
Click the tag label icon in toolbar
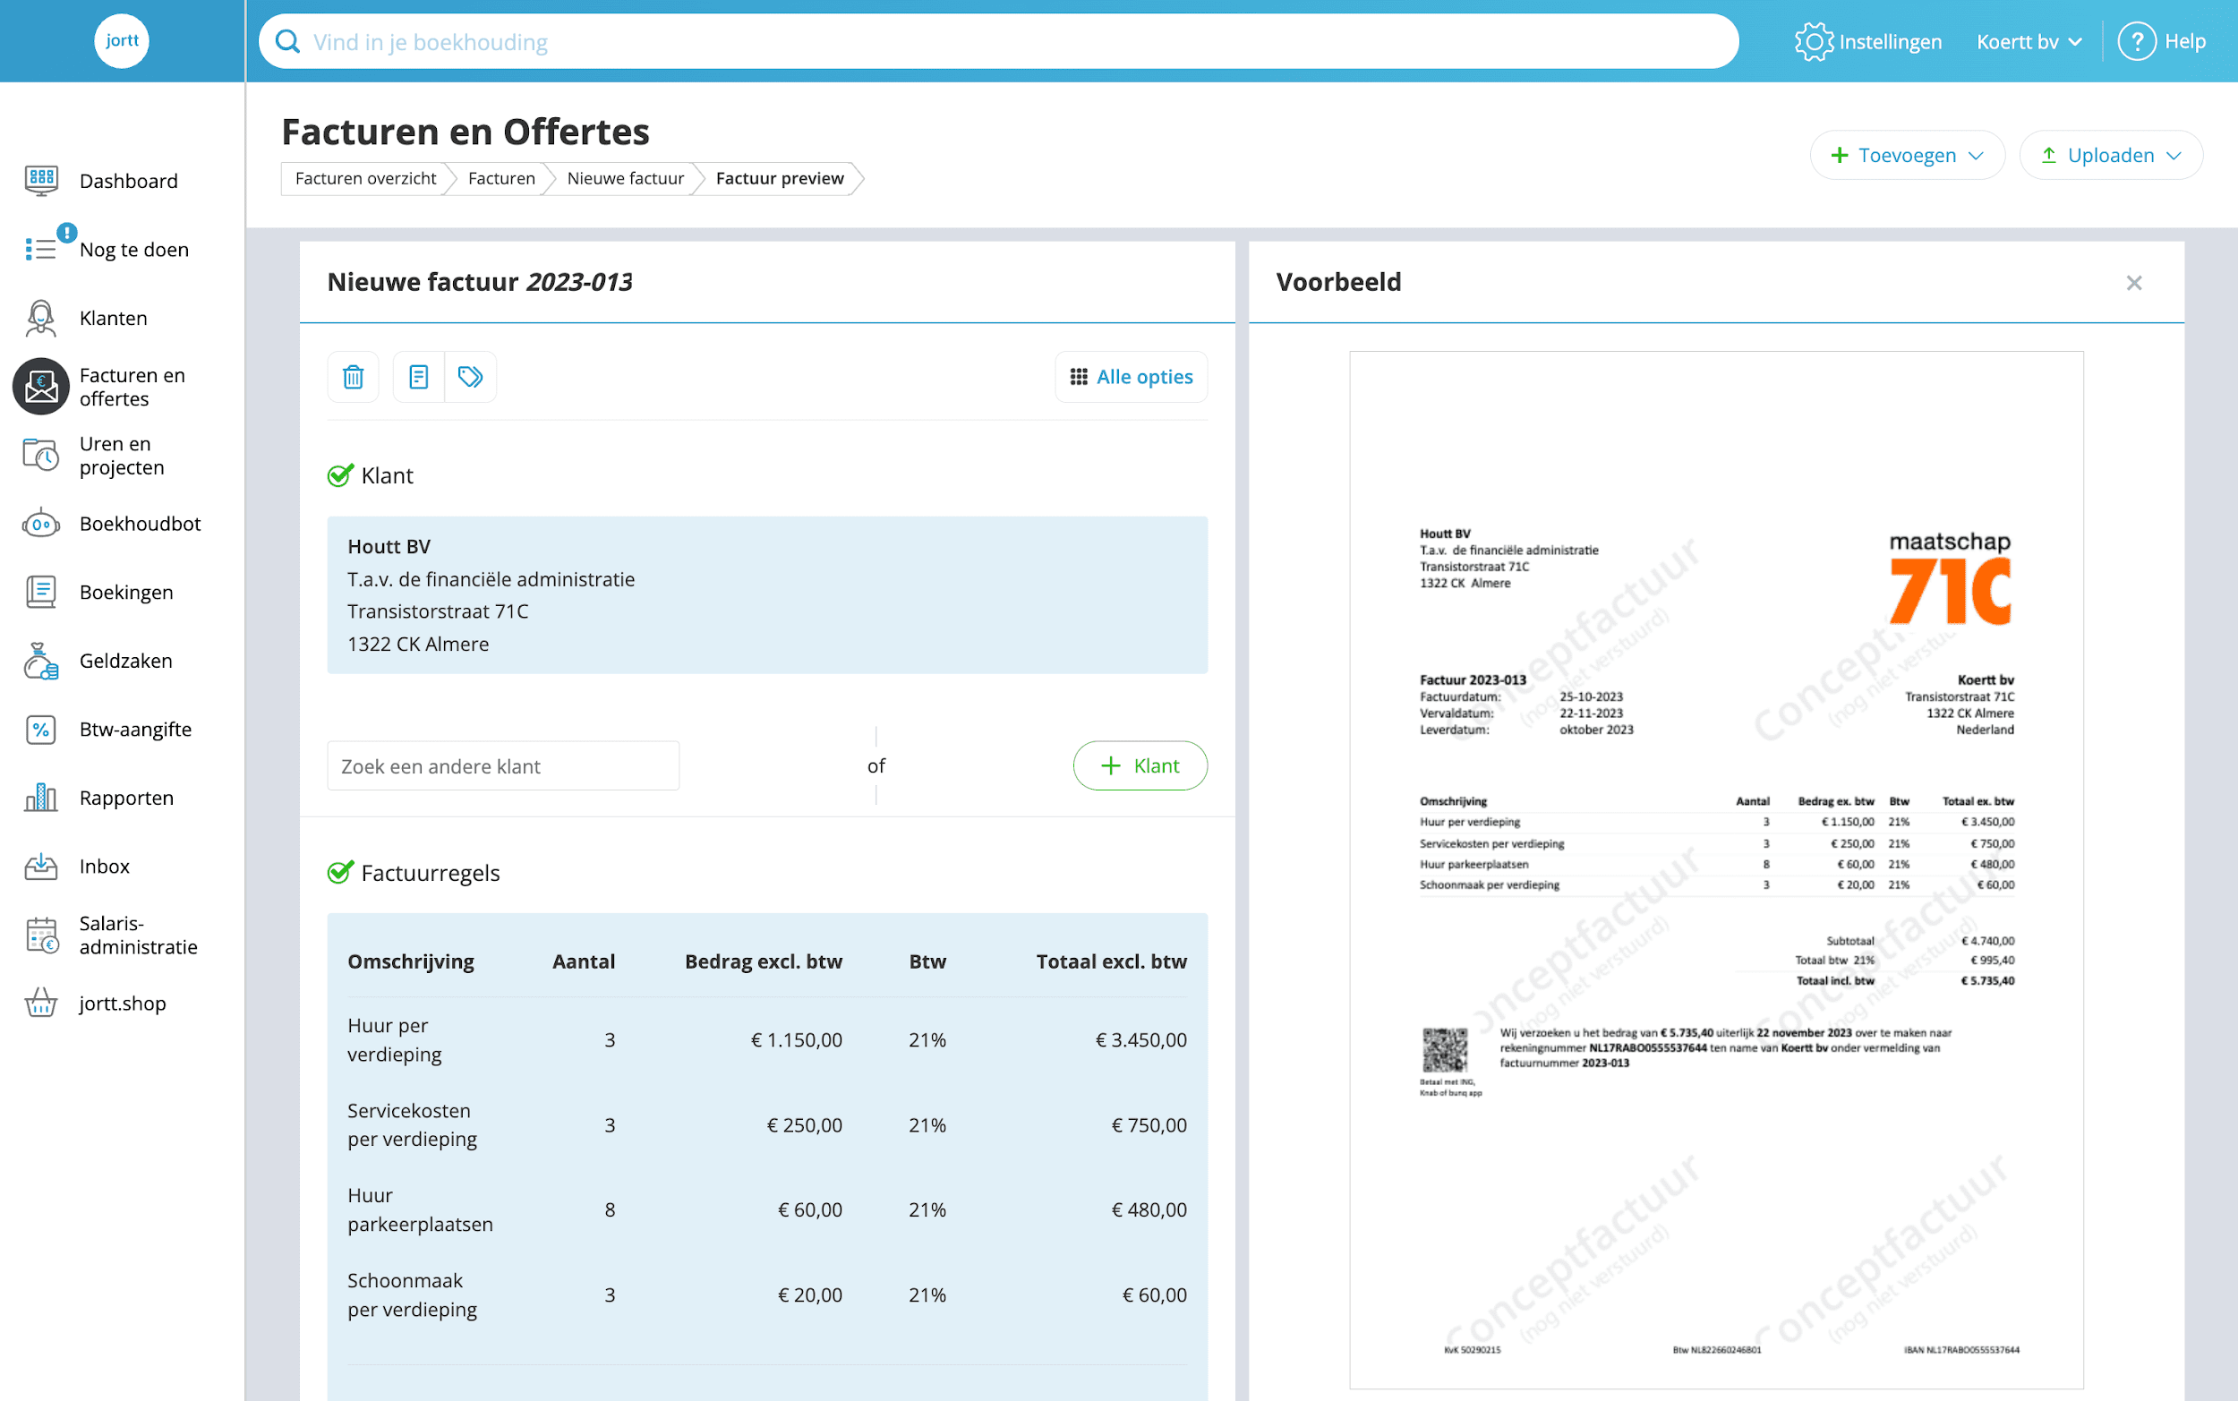[x=471, y=377]
